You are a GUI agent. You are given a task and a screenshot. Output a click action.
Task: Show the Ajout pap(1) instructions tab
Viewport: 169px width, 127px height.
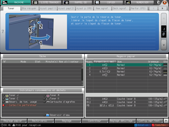click(48, 9)
